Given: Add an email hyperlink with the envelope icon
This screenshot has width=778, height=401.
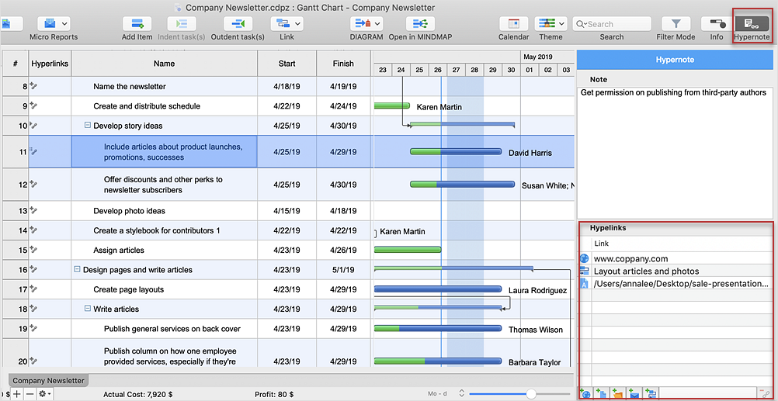Looking at the screenshot, I should [x=634, y=394].
